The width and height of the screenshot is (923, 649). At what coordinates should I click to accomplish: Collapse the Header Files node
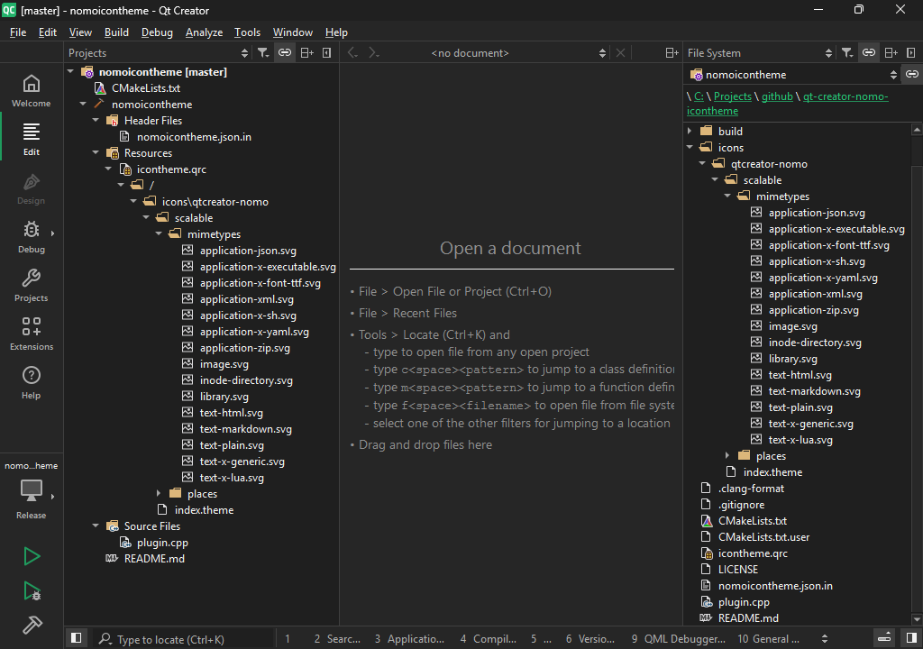click(x=96, y=120)
